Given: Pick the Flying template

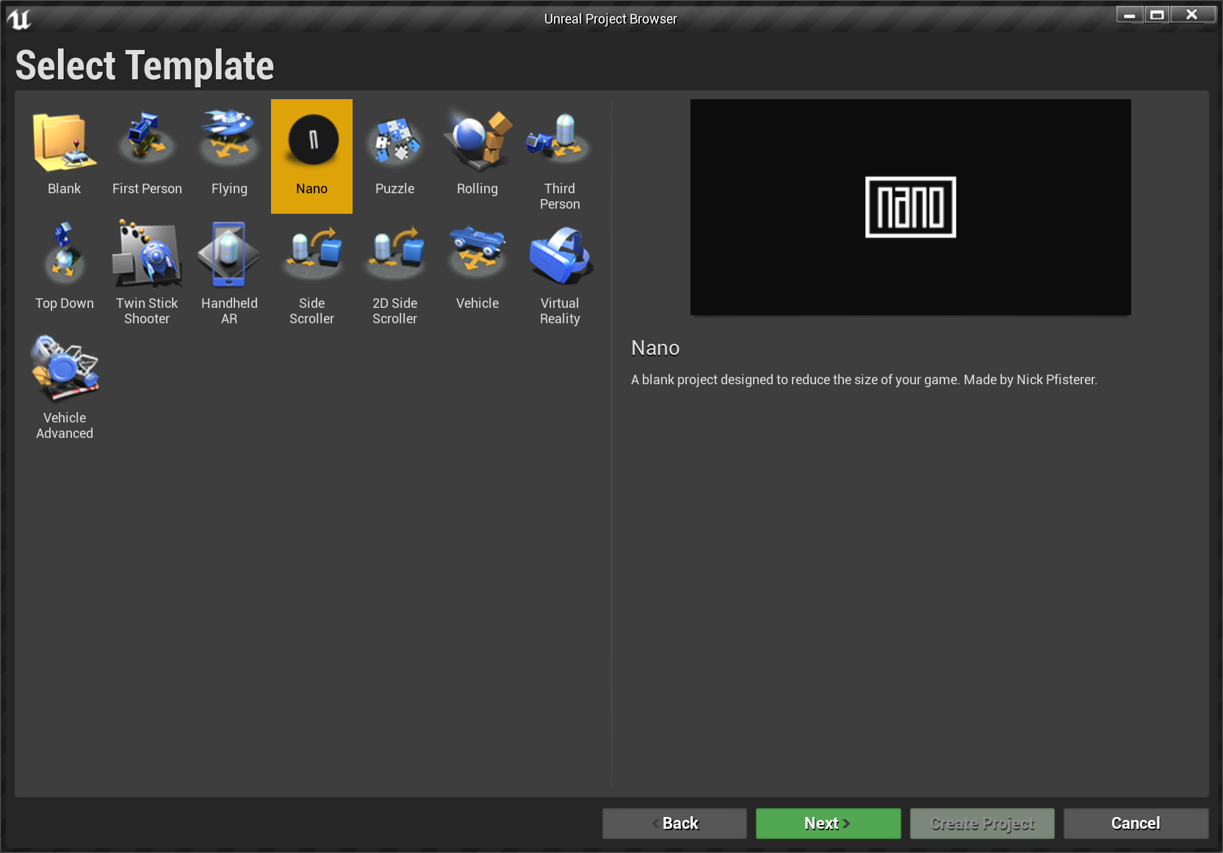Looking at the screenshot, I should (229, 156).
